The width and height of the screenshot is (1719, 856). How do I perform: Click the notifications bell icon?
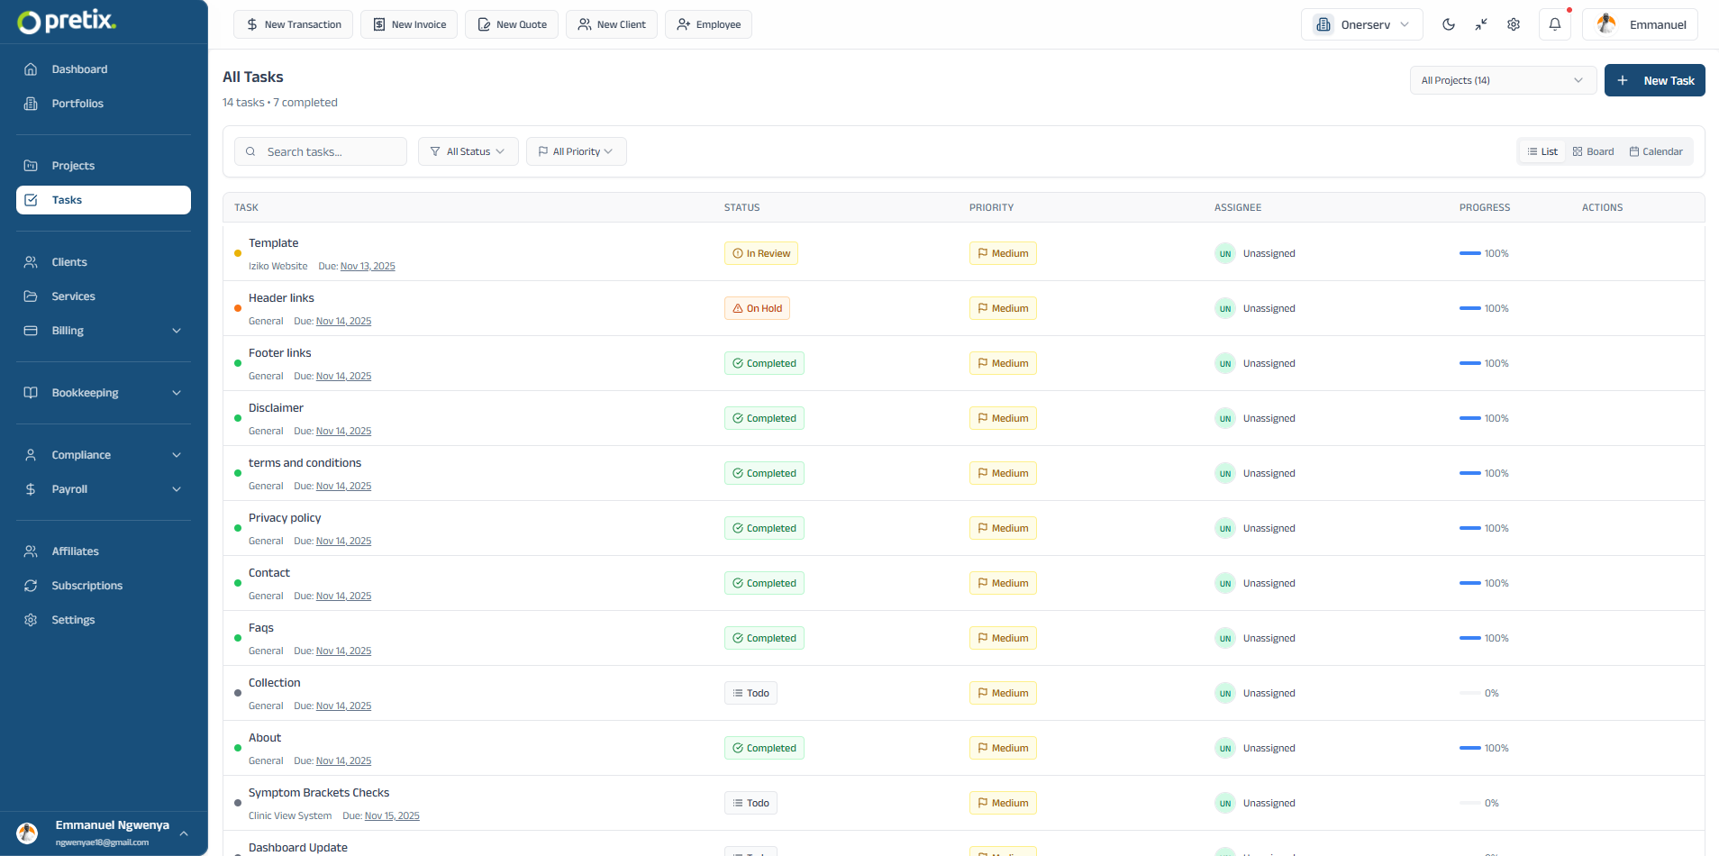(1554, 24)
